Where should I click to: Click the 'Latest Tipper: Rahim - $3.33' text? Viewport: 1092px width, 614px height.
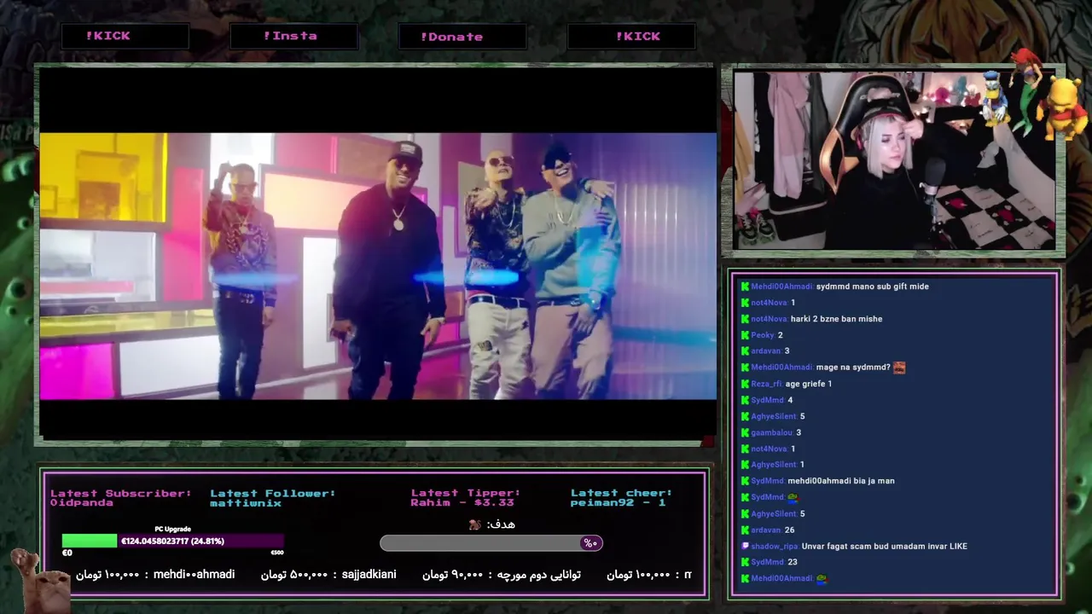pyautogui.click(x=466, y=498)
